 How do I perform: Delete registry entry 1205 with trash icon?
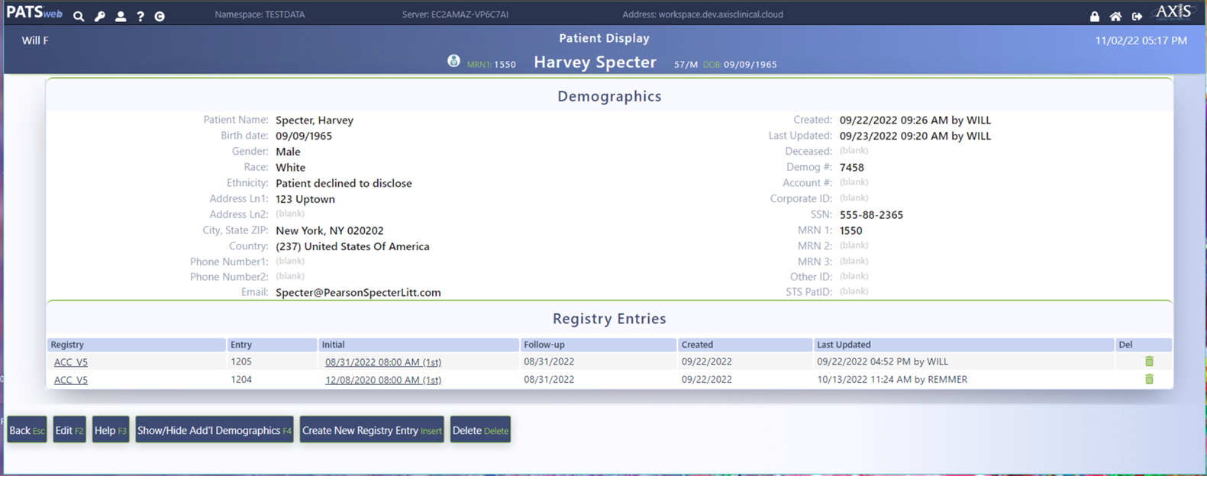[1149, 361]
